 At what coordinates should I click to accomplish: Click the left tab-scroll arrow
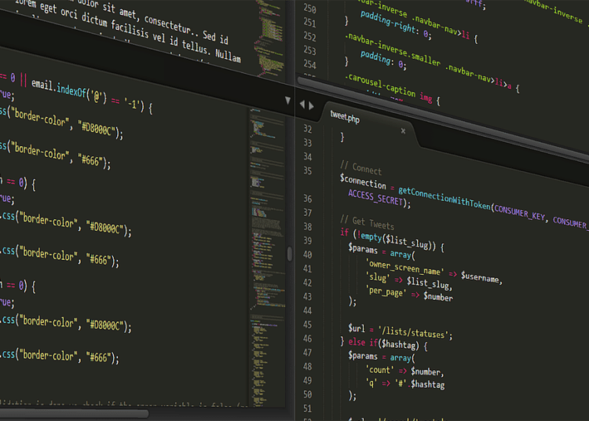[x=302, y=104]
